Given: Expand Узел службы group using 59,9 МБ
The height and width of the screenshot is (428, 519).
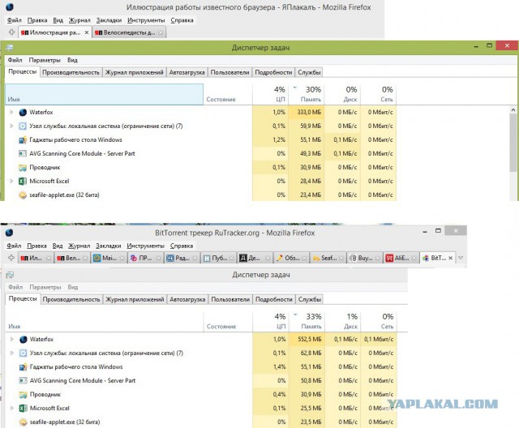Looking at the screenshot, I should [11, 126].
